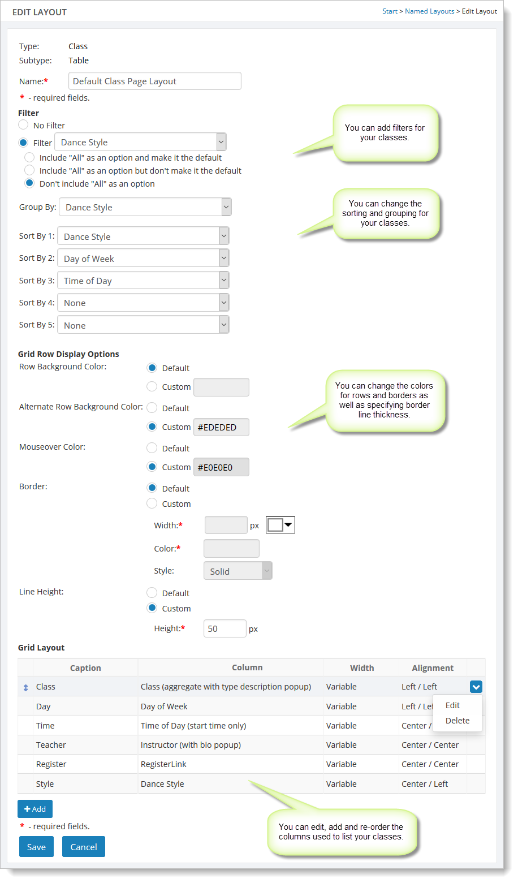Click the line Height input field
The height and width of the screenshot is (883, 518).
[225, 628]
